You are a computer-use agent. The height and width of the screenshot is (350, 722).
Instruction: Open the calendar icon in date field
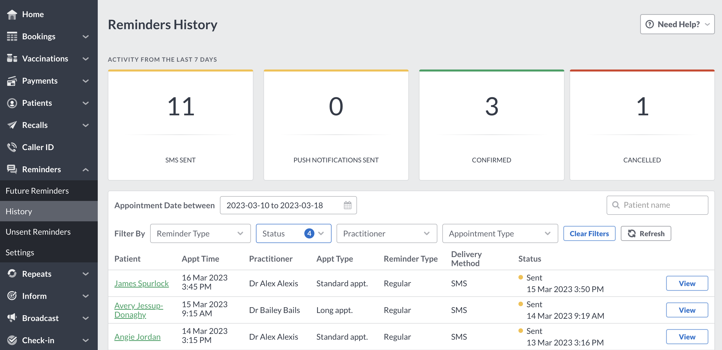pyautogui.click(x=348, y=205)
